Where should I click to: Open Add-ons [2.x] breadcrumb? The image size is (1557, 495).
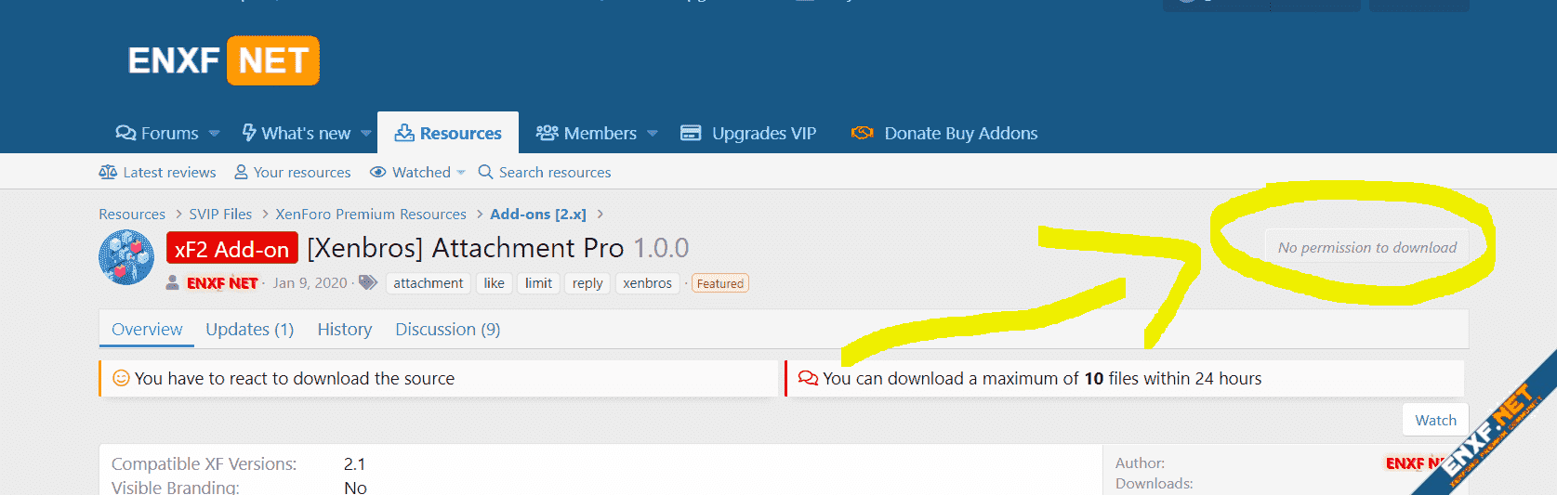(x=538, y=214)
